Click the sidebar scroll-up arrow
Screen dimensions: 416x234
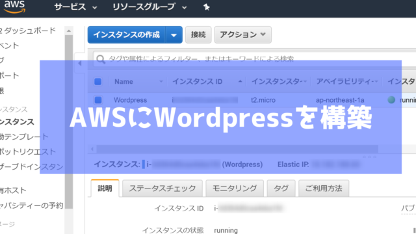69,31
